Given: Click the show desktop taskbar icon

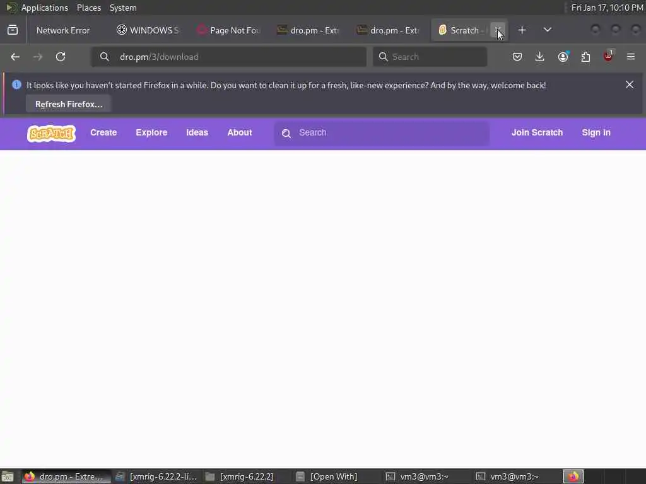Looking at the screenshot, I should [x=8, y=476].
